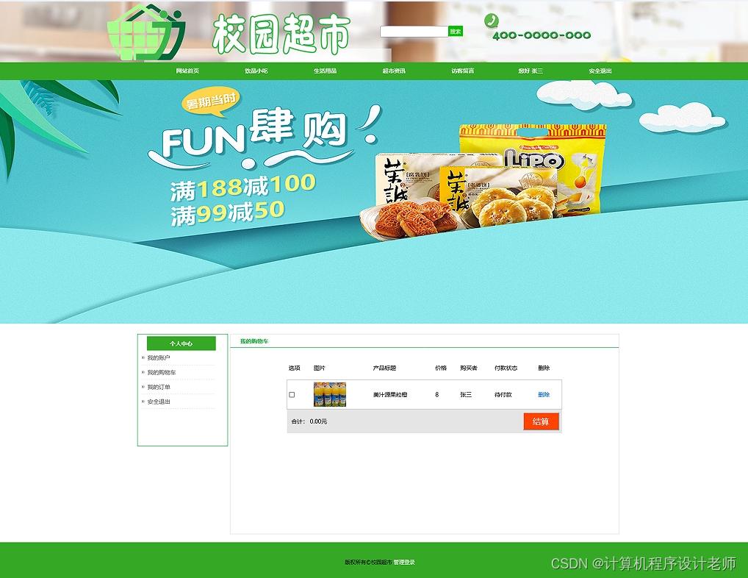This screenshot has width=748, height=578.
Task: Click 您好 张三 in the navigation bar
Action: [x=531, y=71]
